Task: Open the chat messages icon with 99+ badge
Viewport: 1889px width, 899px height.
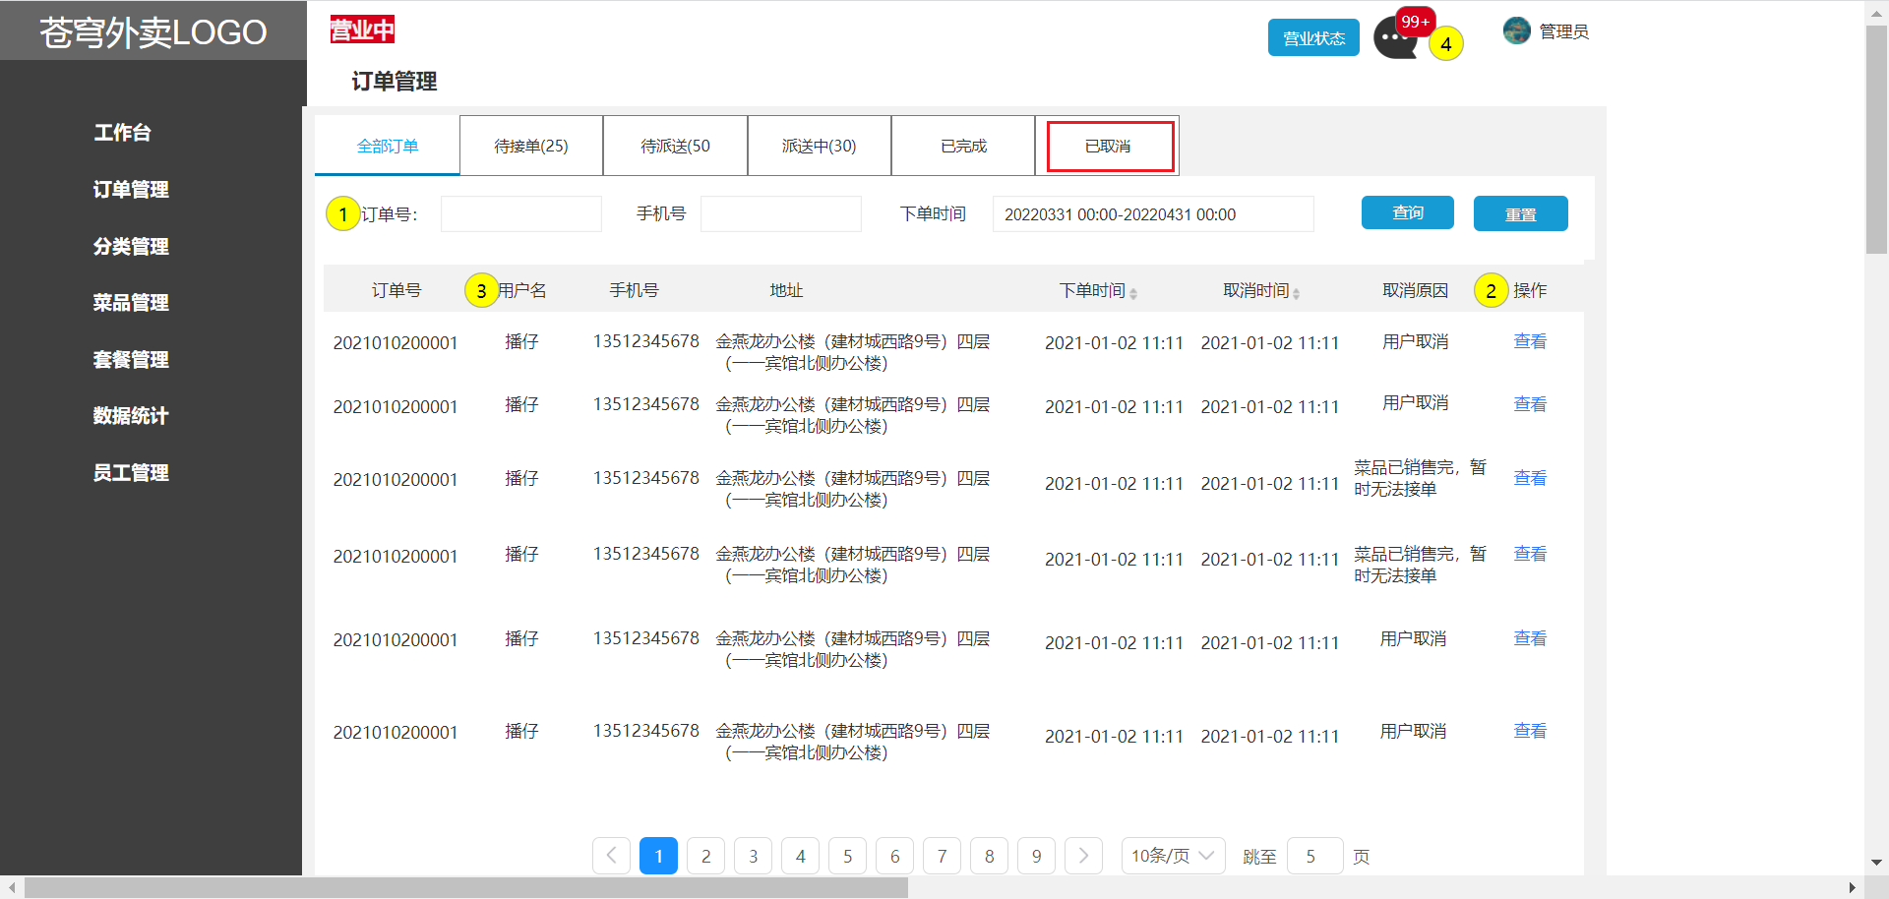Action: point(1394,39)
